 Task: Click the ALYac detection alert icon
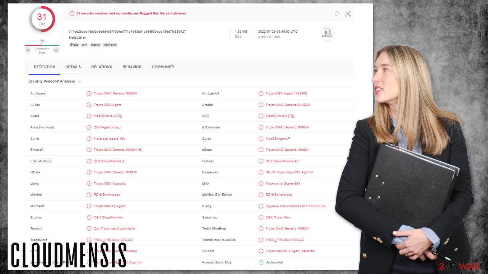(x=89, y=105)
